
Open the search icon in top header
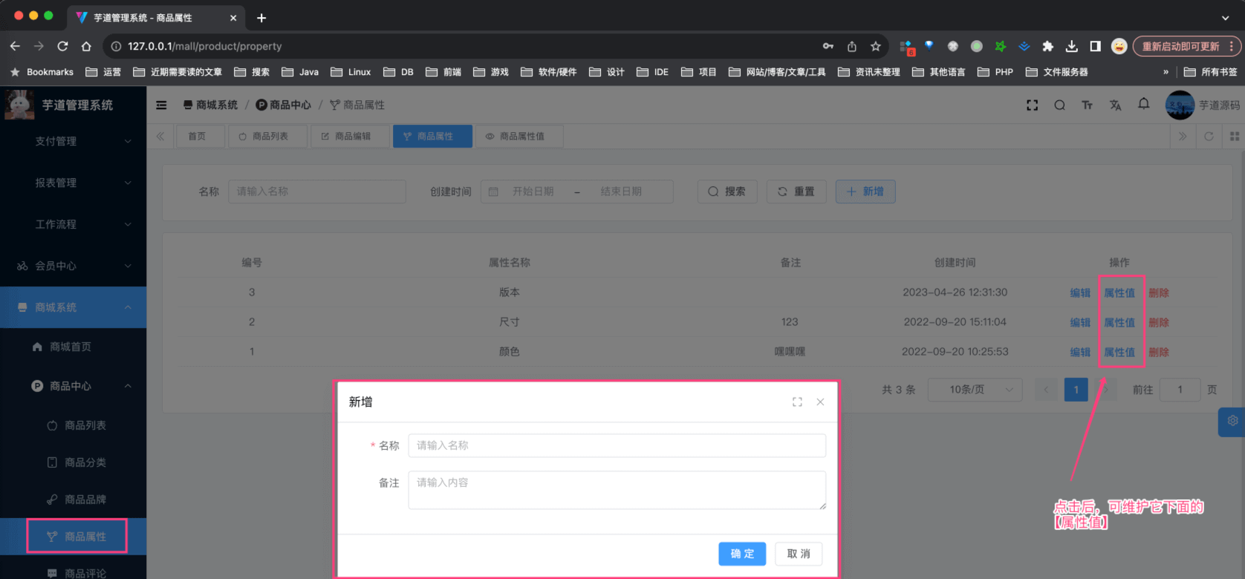click(1059, 105)
